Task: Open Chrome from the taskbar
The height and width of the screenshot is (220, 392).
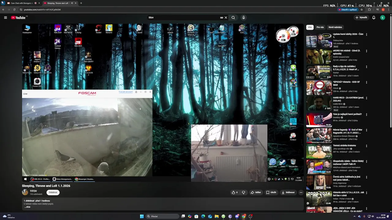Action: [x=243, y=216]
